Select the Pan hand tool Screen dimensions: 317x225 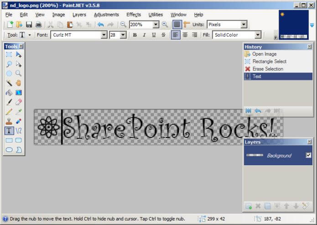pyautogui.click(x=19, y=83)
